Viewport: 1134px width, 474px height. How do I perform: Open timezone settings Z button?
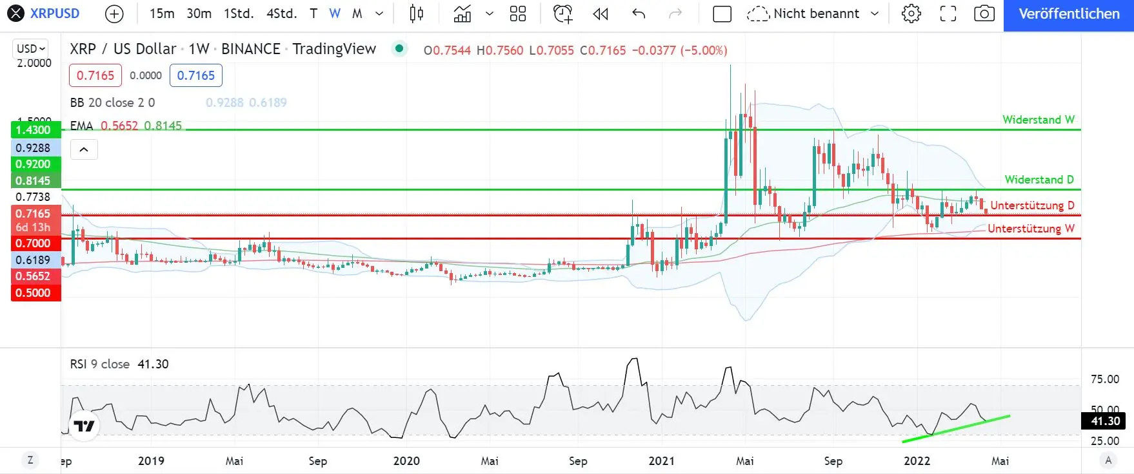click(30, 460)
